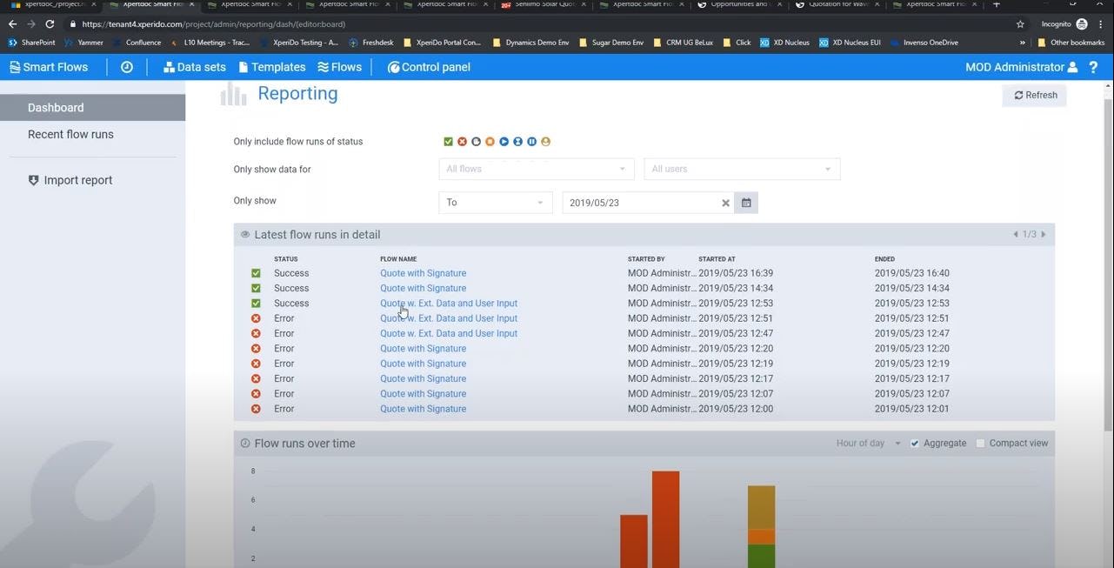The image size is (1114, 568).
Task: Open MOD Administrator user menu
Action: [x=1021, y=67]
